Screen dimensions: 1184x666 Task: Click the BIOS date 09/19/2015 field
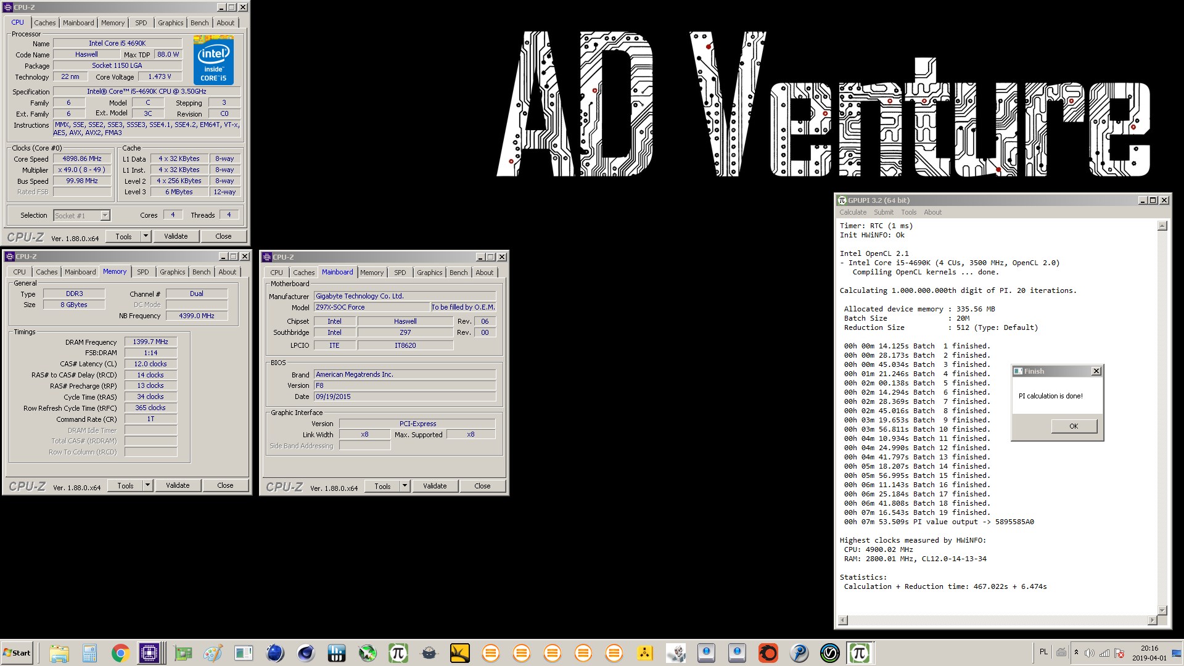[x=405, y=397]
